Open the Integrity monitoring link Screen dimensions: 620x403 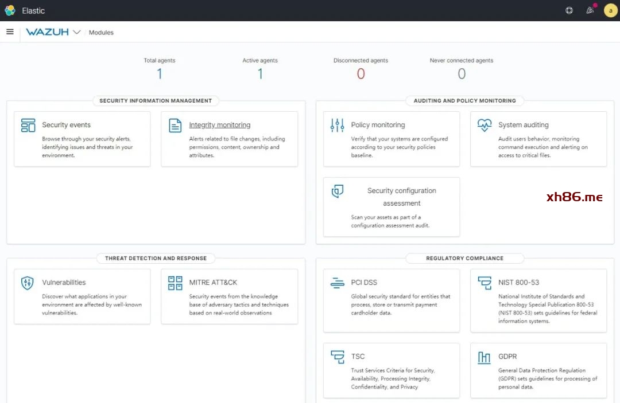pyautogui.click(x=220, y=125)
